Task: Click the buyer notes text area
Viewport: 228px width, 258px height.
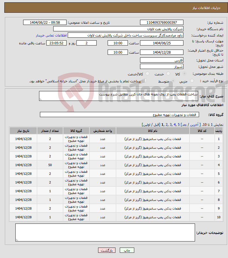Action: point(105,232)
